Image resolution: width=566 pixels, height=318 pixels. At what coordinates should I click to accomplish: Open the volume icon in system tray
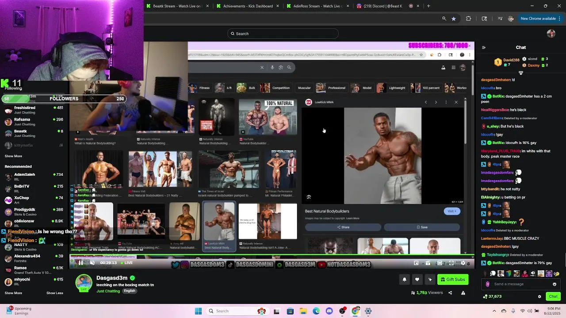530,311
